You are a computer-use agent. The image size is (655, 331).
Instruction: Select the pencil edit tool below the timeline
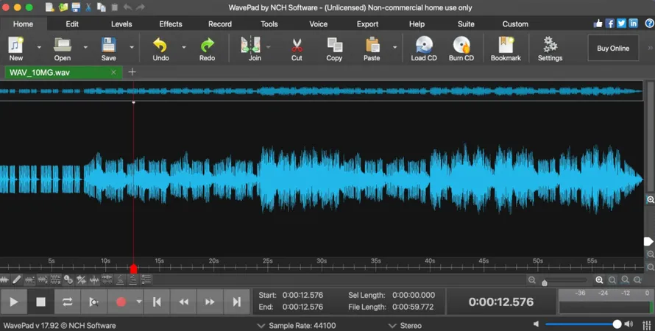[x=17, y=280]
